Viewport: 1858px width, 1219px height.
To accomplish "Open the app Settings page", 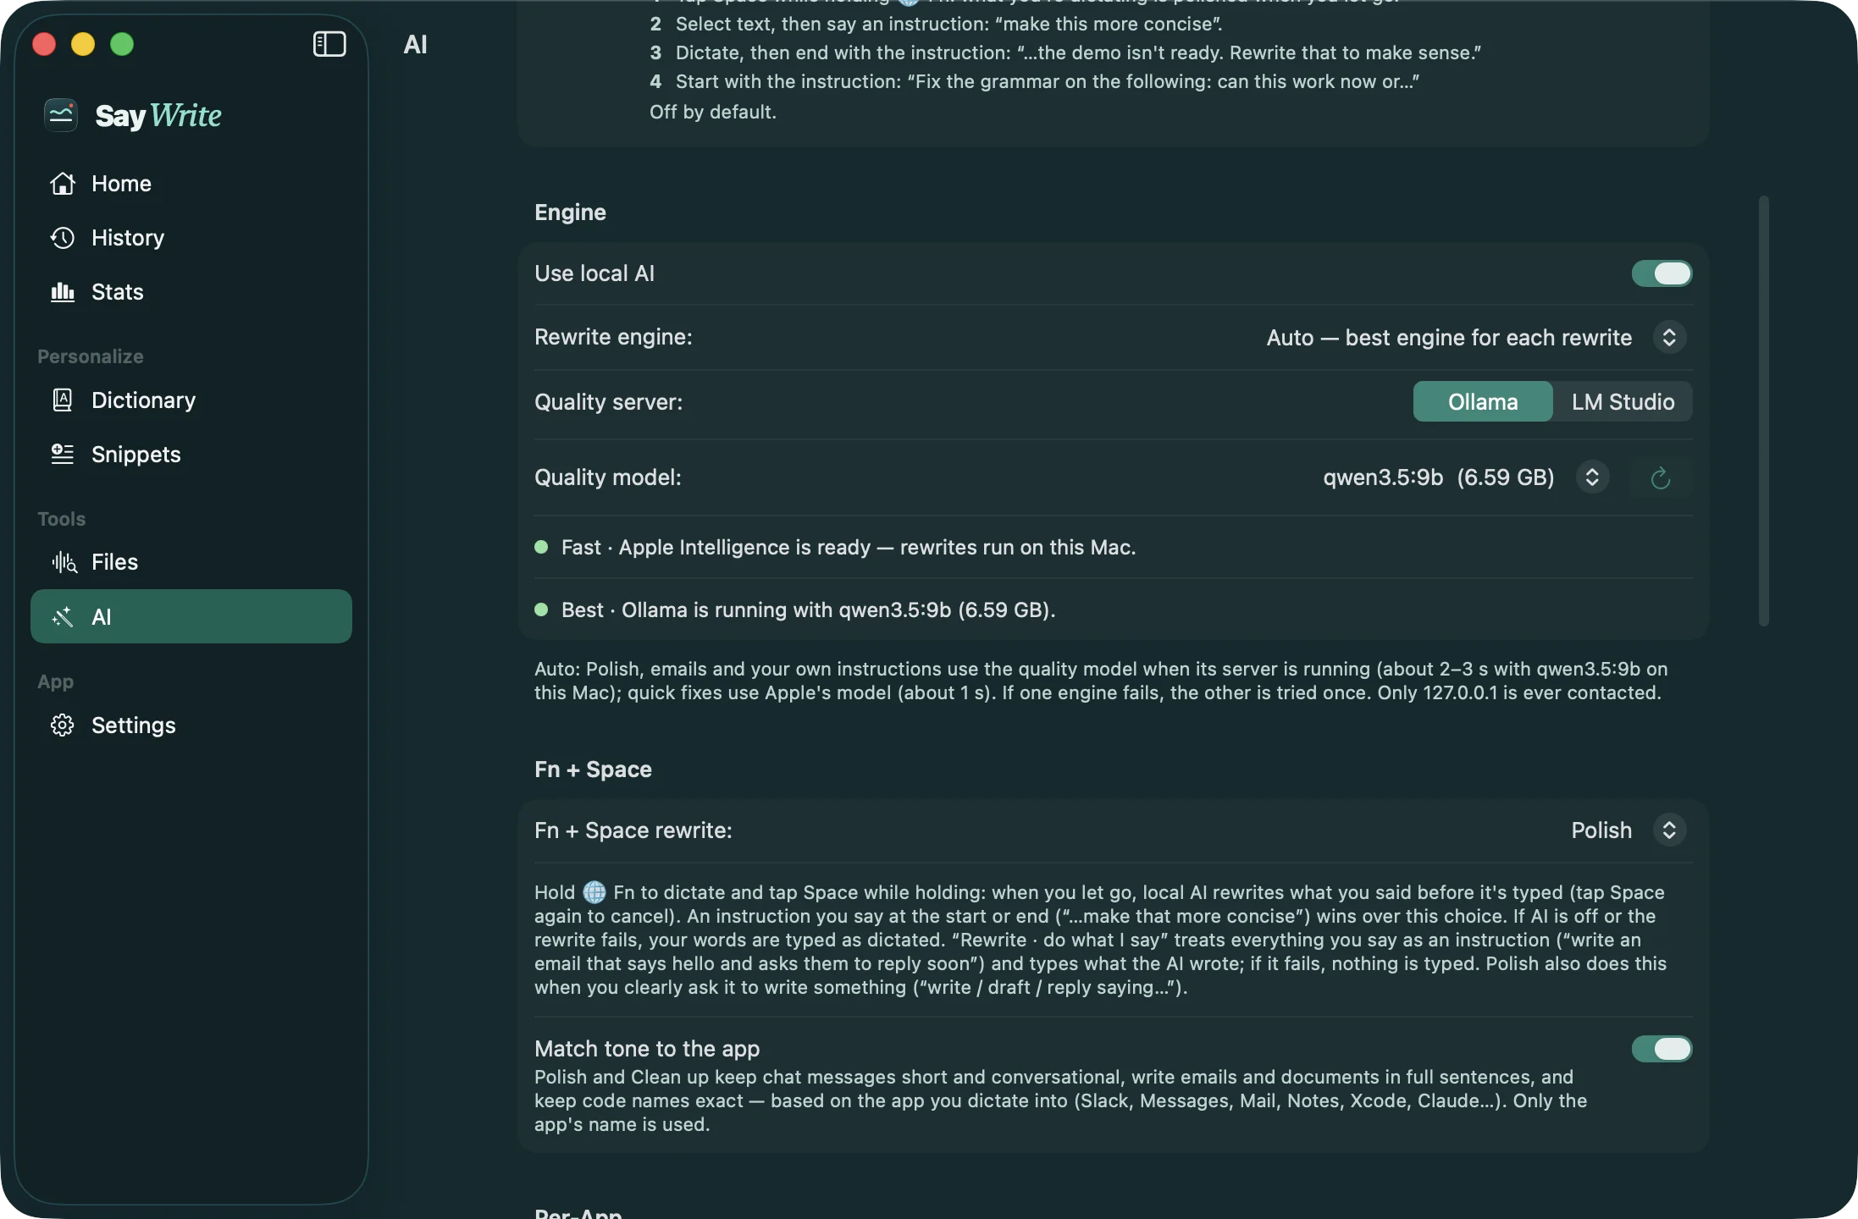I will [x=191, y=725].
